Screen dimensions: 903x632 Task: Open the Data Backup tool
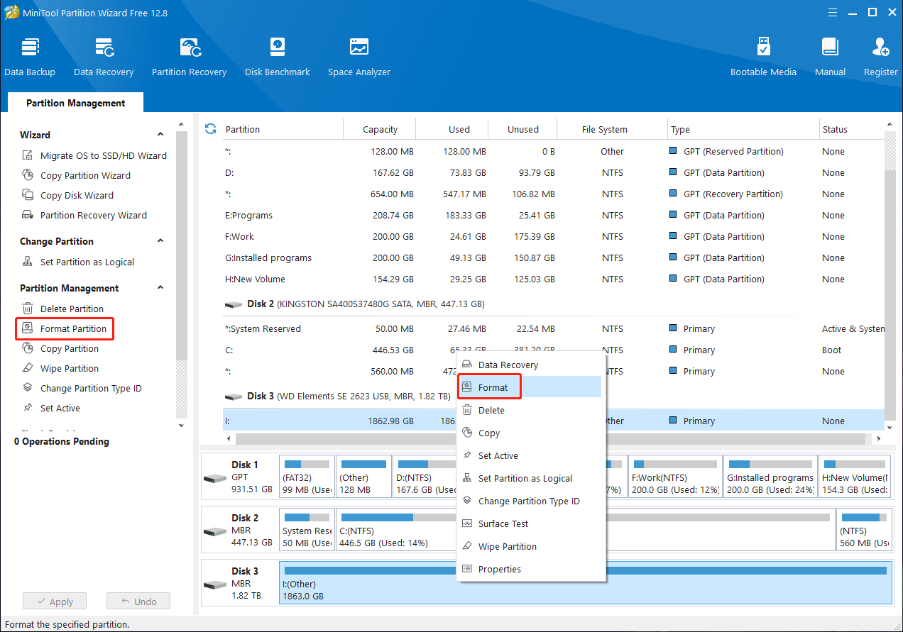[x=30, y=55]
